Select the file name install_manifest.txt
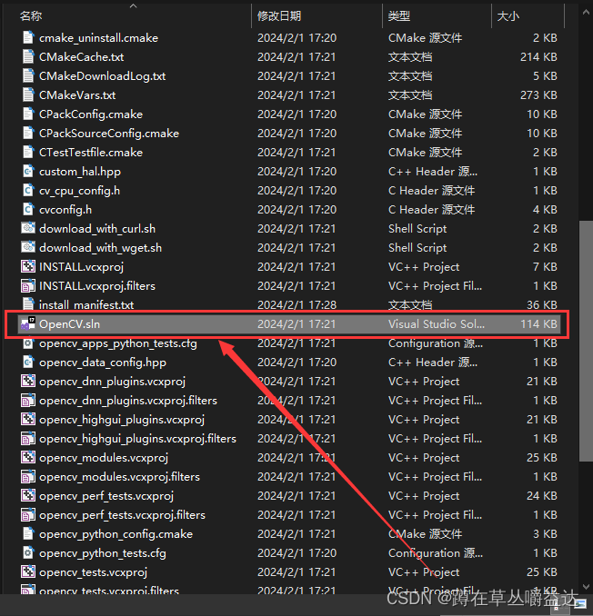 [86, 305]
